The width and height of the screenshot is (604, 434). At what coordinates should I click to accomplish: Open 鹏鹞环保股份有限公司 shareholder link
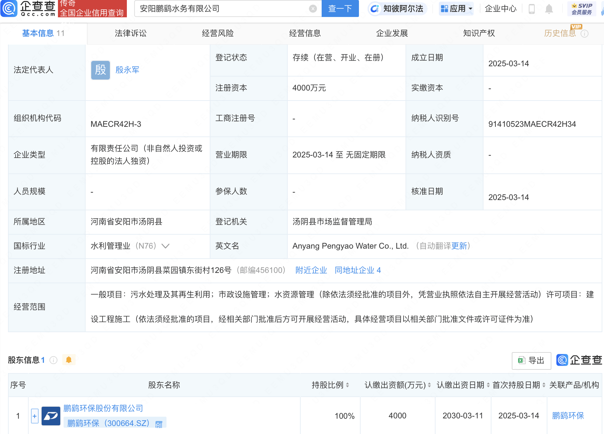coord(103,408)
